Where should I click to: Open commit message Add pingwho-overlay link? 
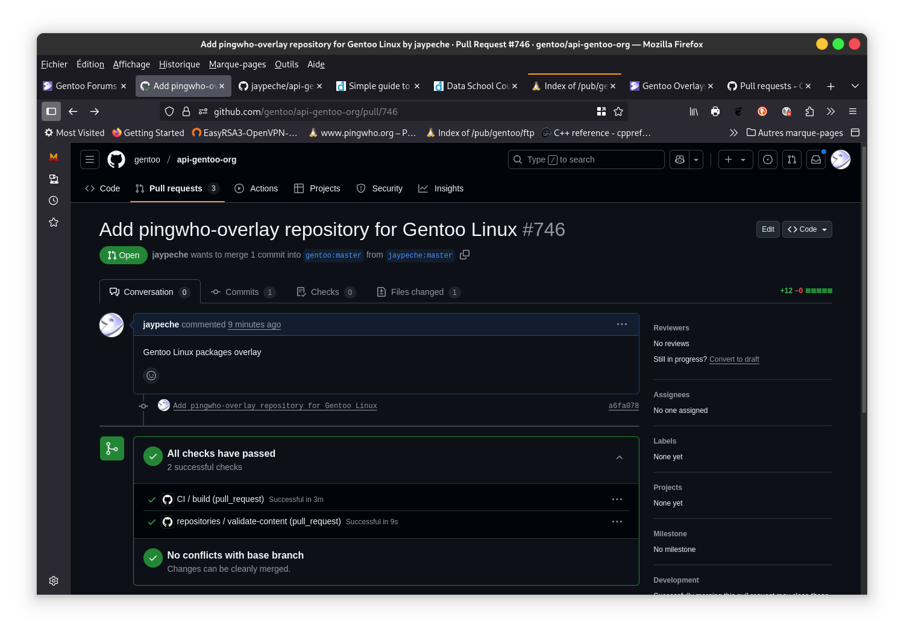(275, 406)
